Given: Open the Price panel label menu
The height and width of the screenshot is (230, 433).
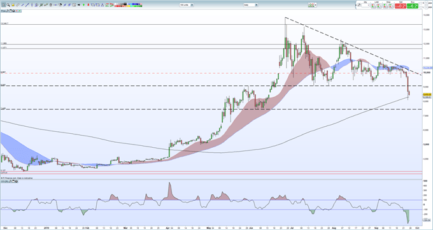Looking at the screenshot, I should [3, 11].
